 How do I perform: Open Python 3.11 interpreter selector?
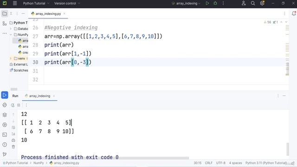point(266,163)
